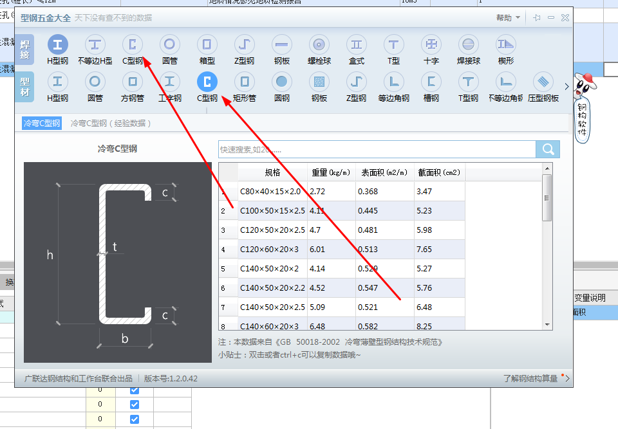Screen dimensions: 618x429
Task: Select the profile Z型钢 icon in 型材 row
Action: tap(356, 82)
